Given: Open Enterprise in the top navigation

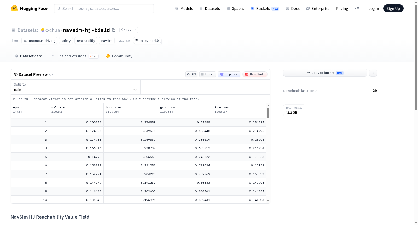Looking at the screenshot, I should click(318, 8).
